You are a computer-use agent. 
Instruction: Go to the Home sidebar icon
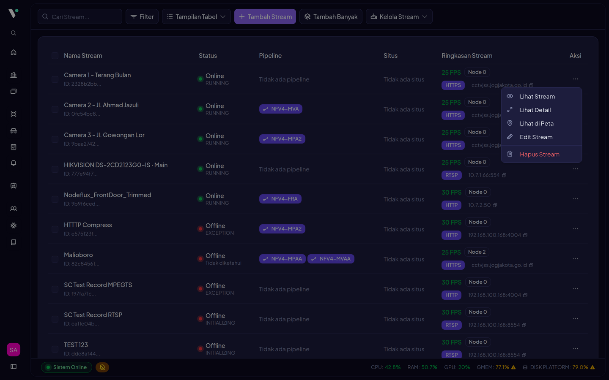click(14, 52)
